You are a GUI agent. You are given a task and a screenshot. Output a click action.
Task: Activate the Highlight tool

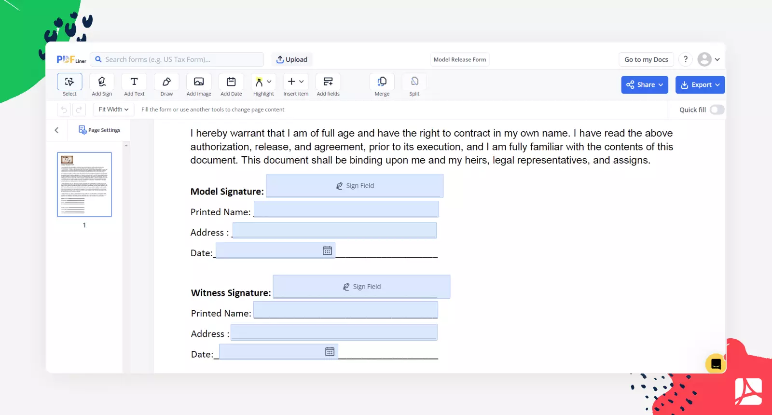tap(259, 82)
